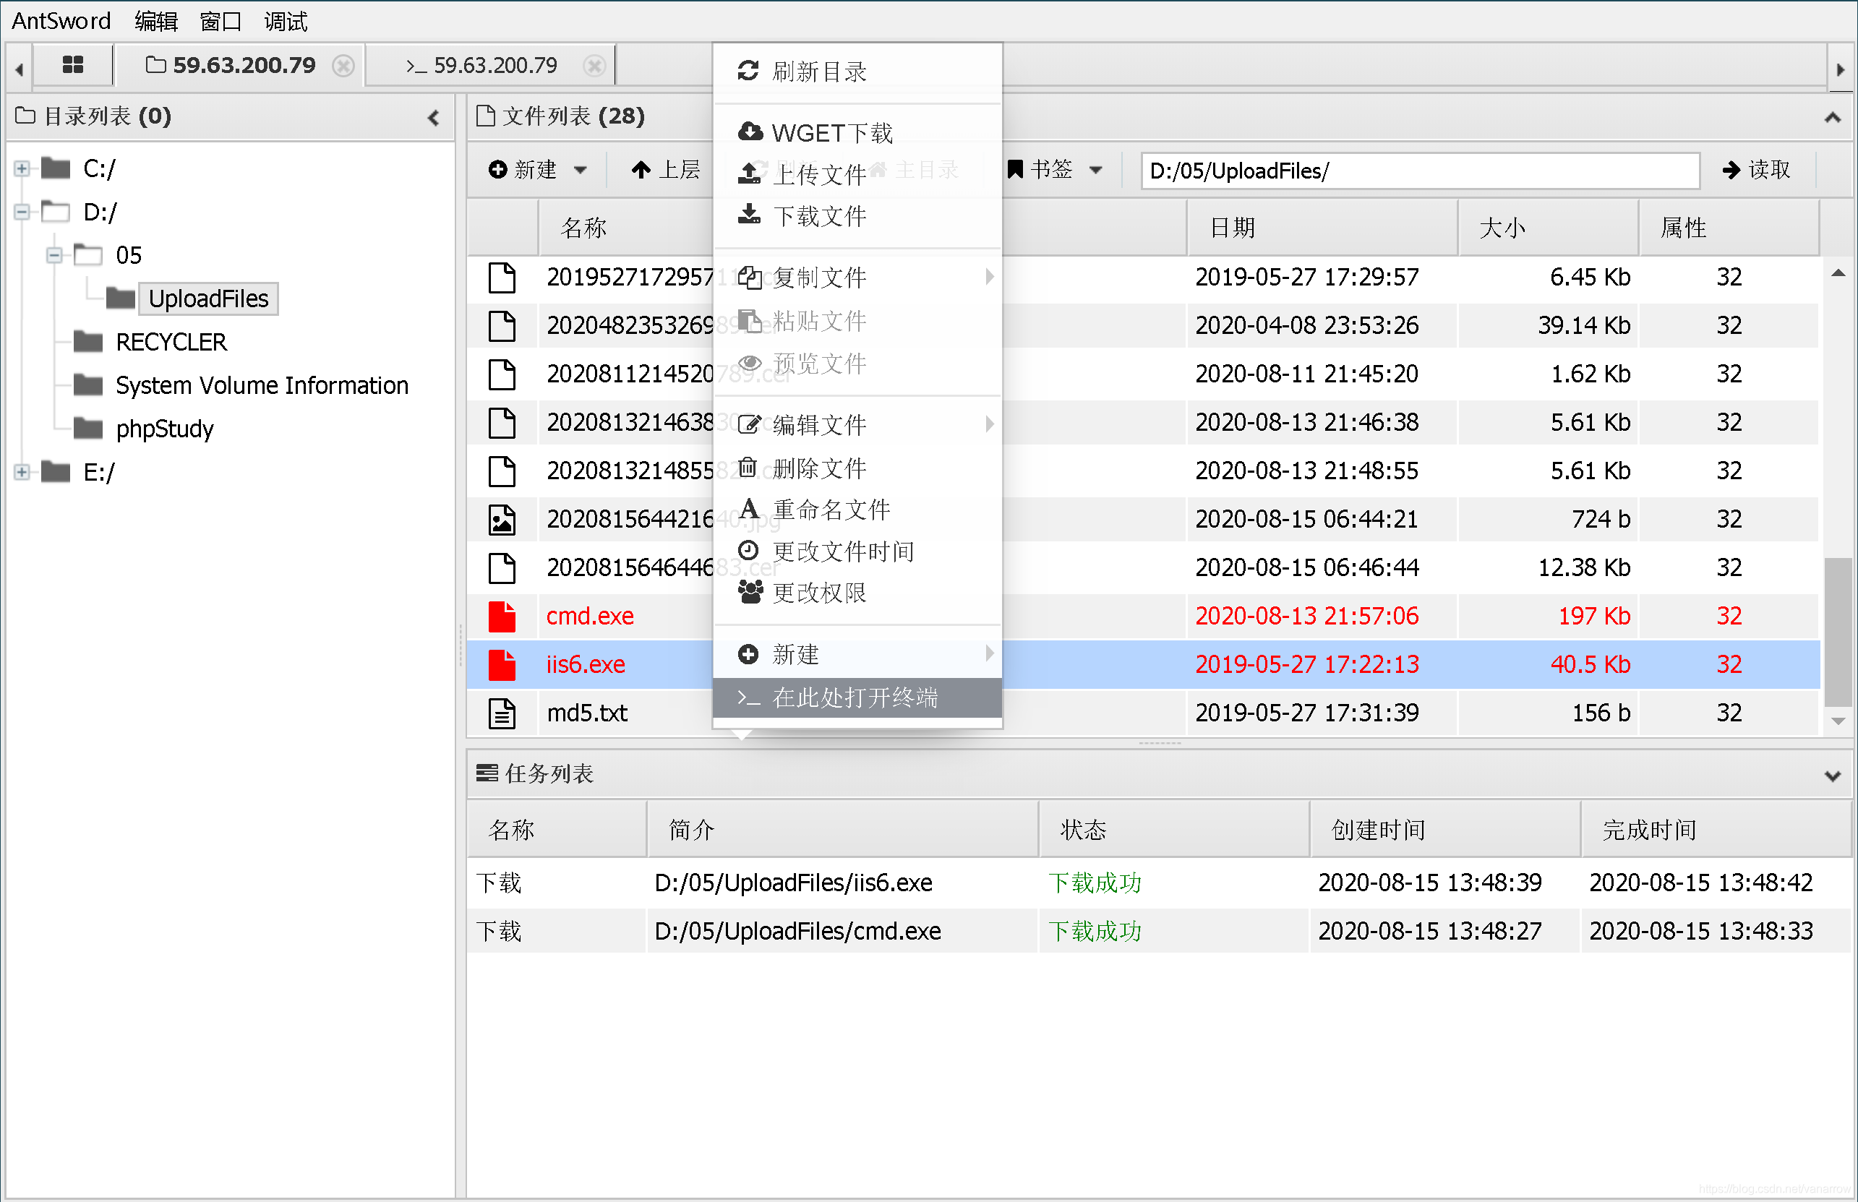Sort files by the 大小 column header
Image resolution: width=1858 pixels, height=1202 pixels.
click(1547, 228)
